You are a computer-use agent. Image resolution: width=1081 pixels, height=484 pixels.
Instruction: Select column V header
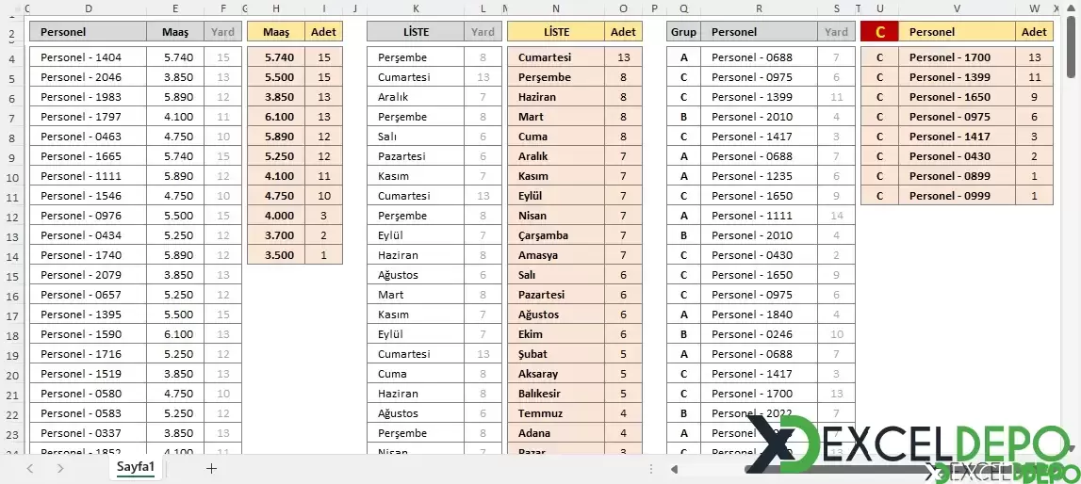957,8
